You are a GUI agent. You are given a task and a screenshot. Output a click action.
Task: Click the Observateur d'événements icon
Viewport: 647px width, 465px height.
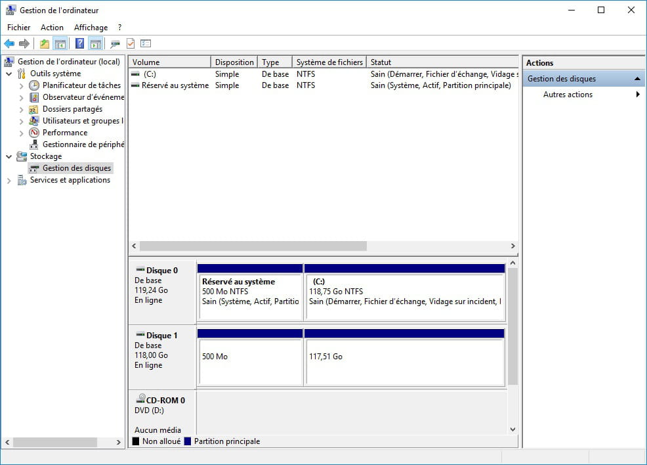(34, 97)
